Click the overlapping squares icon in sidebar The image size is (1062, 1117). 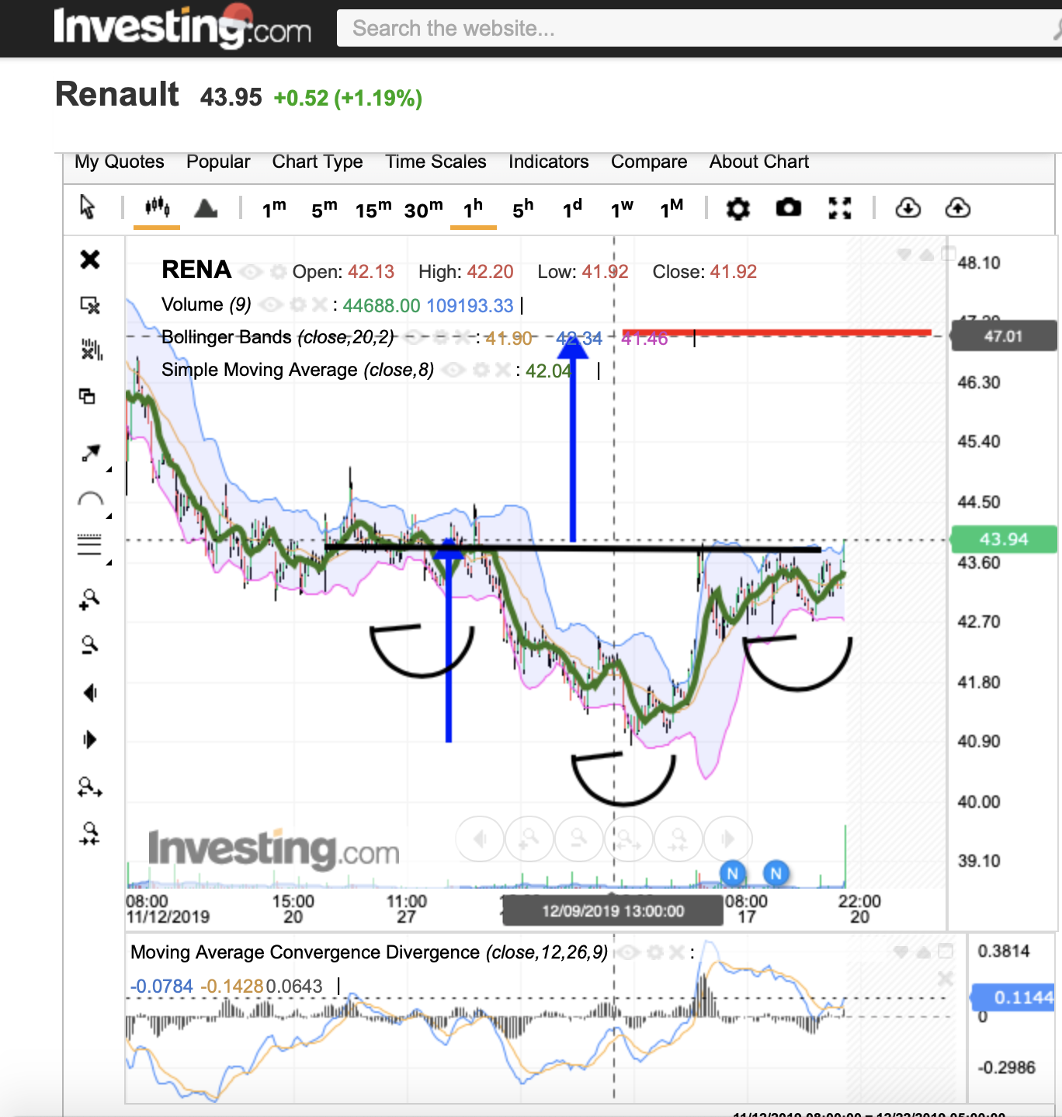click(87, 396)
